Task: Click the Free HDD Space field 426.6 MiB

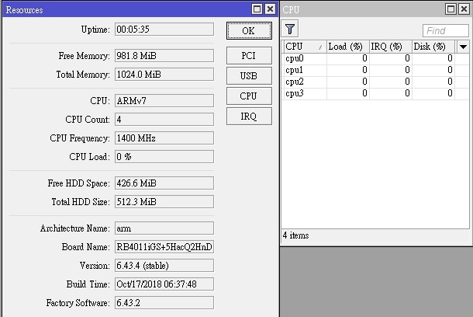Action: coord(164,183)
